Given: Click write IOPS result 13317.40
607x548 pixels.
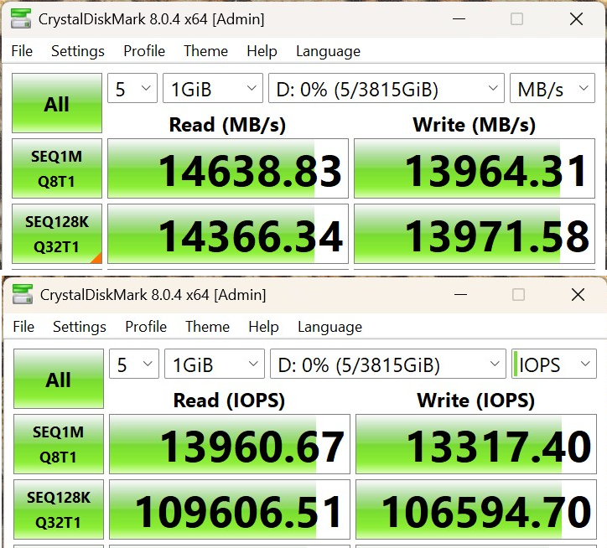Looking at the screenshot, I should 476,444.
